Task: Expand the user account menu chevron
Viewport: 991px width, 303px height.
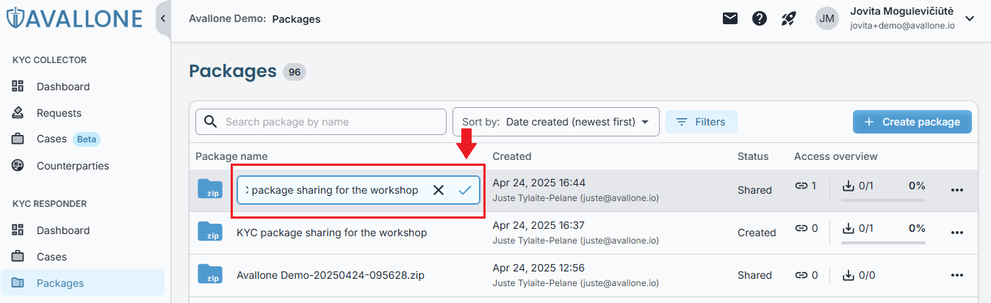Action: tap(970, 18)
